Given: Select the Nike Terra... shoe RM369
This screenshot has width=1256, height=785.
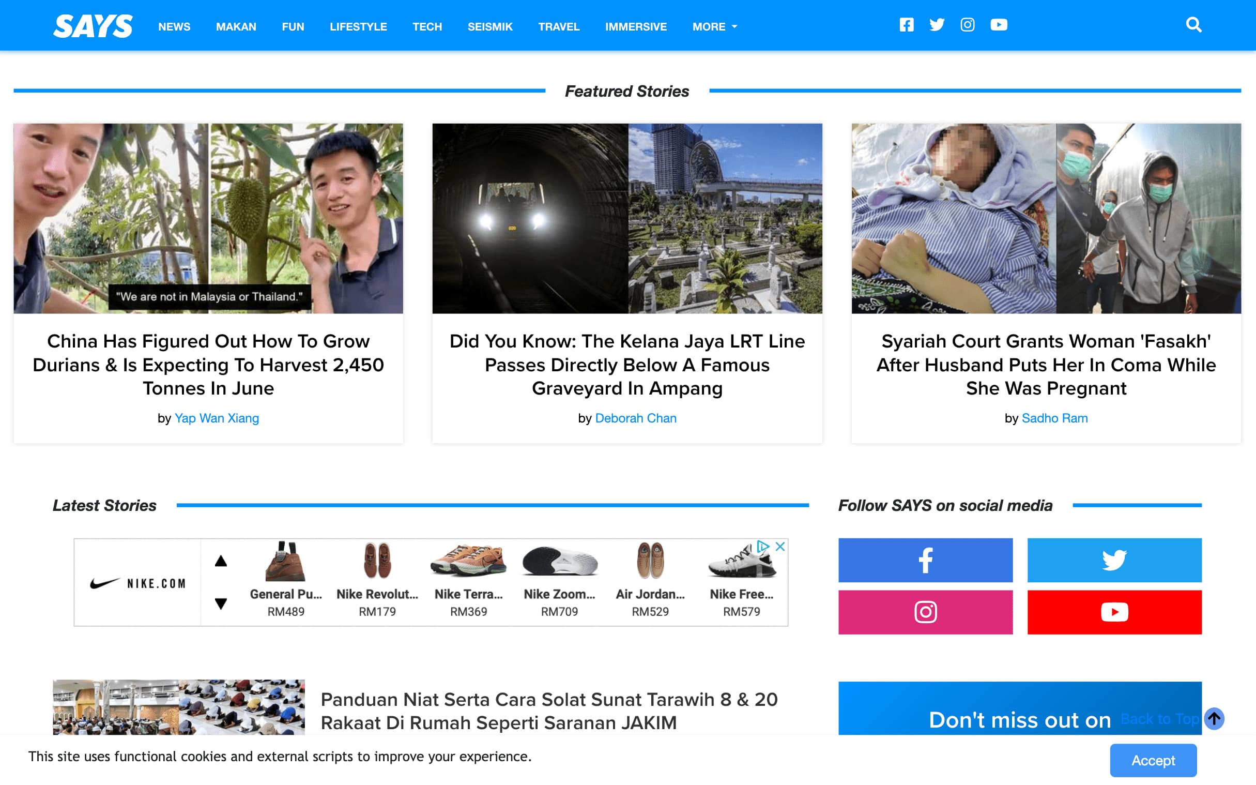Looking at the screenshot, I should [468, 580].
